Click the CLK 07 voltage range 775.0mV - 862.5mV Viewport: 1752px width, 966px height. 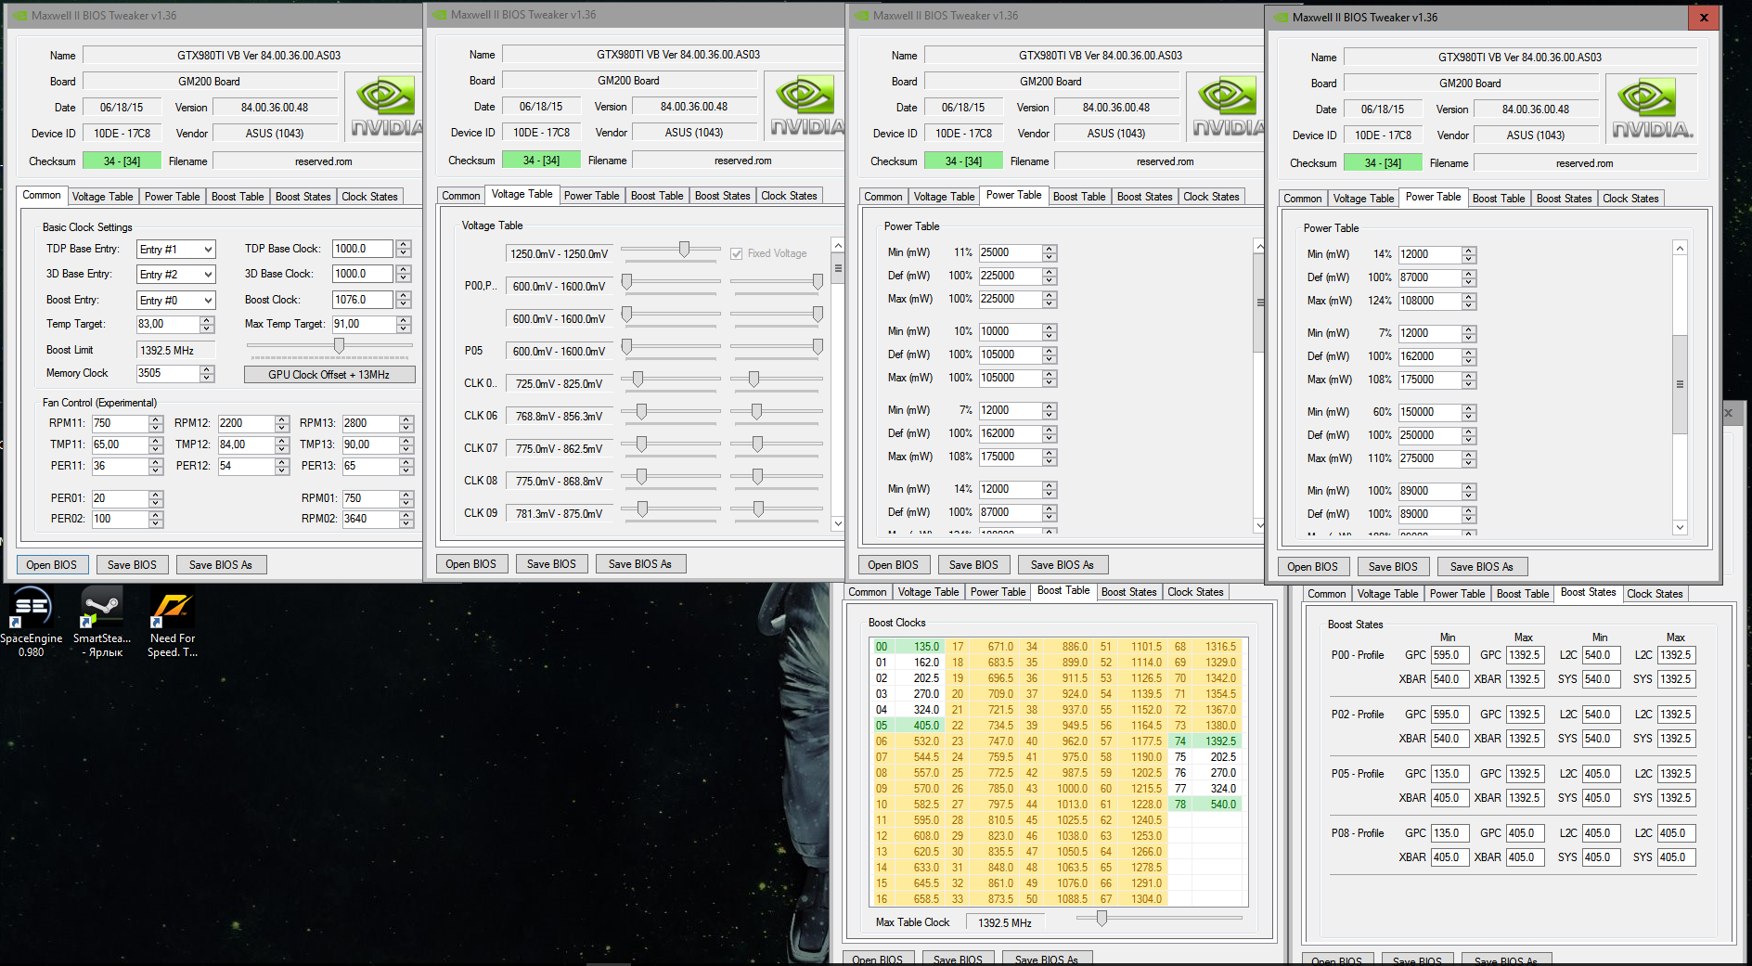point(559,449)
